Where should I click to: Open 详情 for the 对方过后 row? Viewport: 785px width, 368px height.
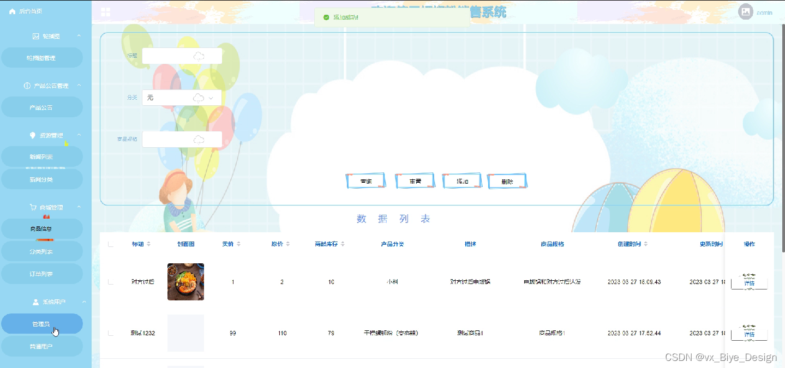point(749,282)
